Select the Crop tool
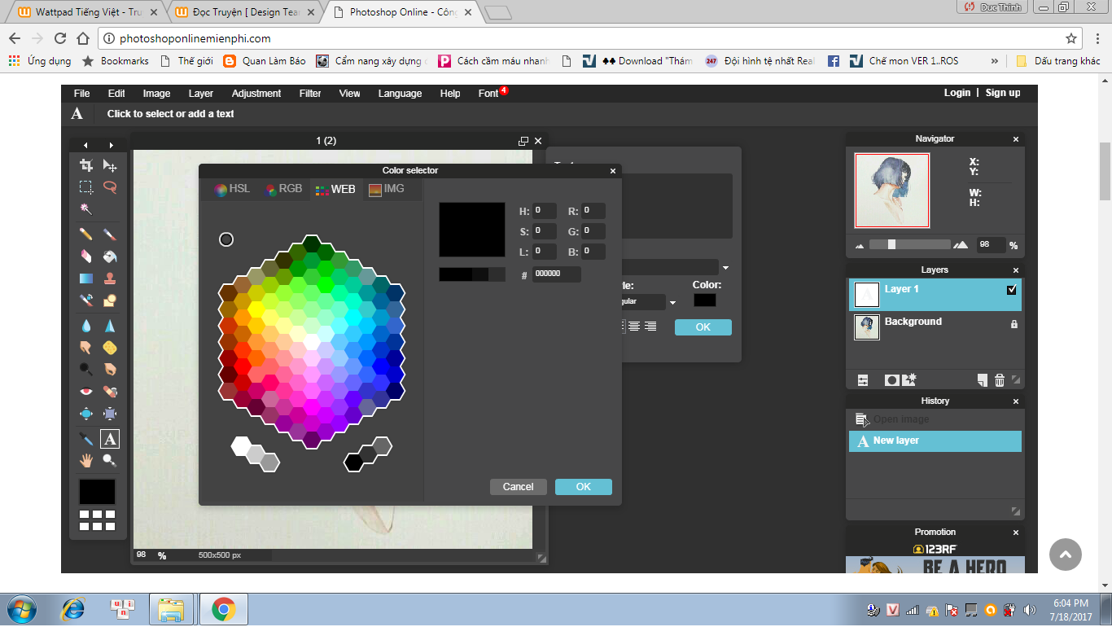This screenshot has width=1112, height=627. pos(85,165)
